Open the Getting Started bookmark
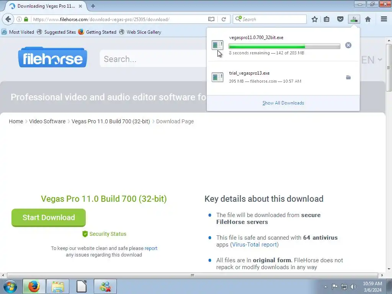Image resolution: width=392 pixels, height=294 pixels. [x=97, y=32]
